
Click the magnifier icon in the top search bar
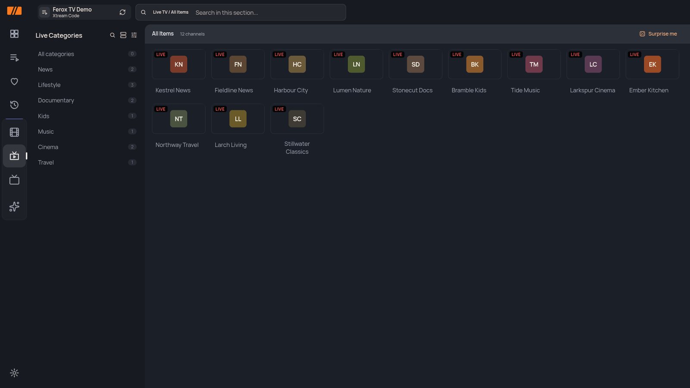pyautogui.click(x=144, y=13)
